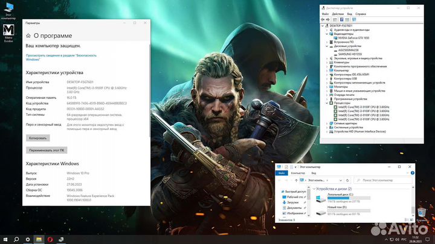The image size is (435, 244).
Task: Open notification center icon on taskbar
Action: tap(428, 239)
